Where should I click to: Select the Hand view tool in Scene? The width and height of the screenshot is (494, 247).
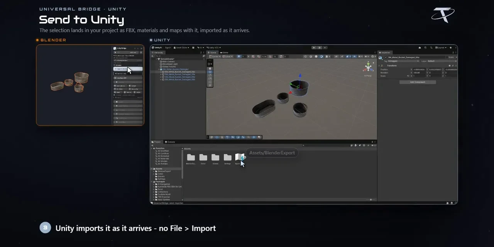tap(210, 68)
